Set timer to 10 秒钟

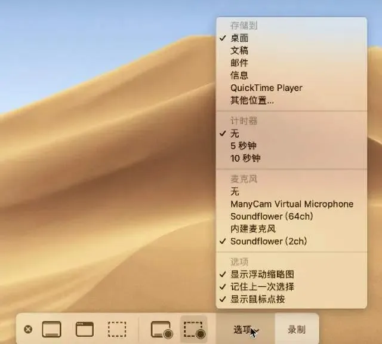(x=291, y=158)
